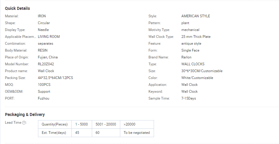
Task: Select the packing size 44*32.5*64CM/12PCS value
Action: [x=55, y=78]
